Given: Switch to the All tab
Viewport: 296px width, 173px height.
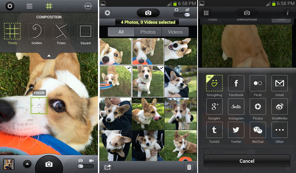Looking at the screenshot, I should (121, 32).
